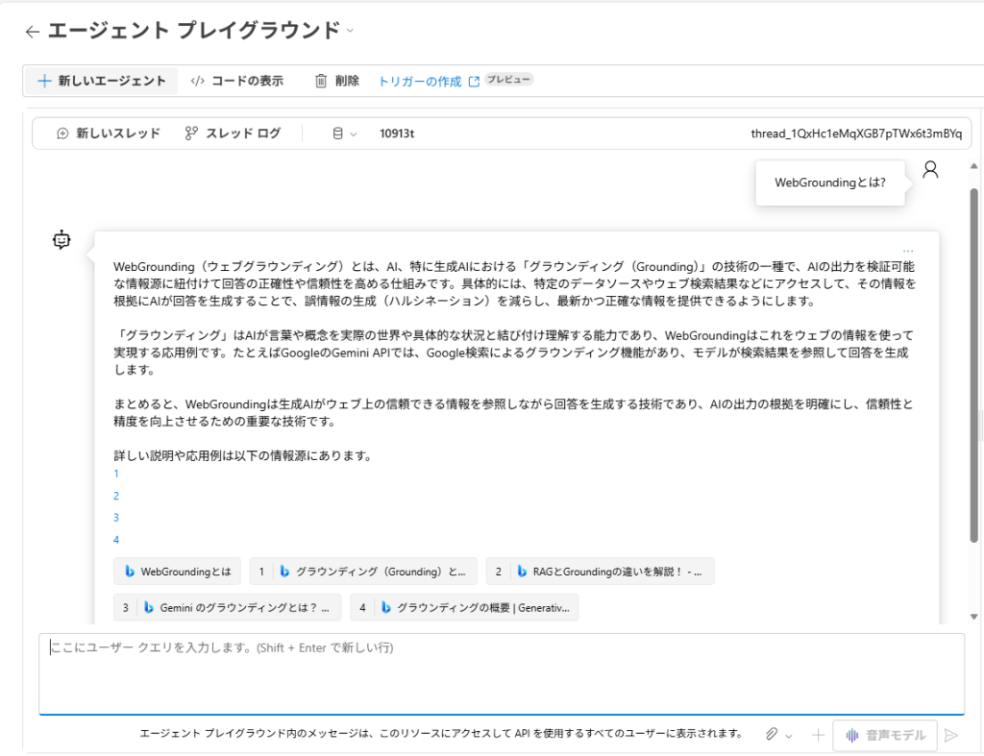Click the send message arrow icon
This screenshot has height=756, width=984.
pyautogui.click(x=950, y=735)
